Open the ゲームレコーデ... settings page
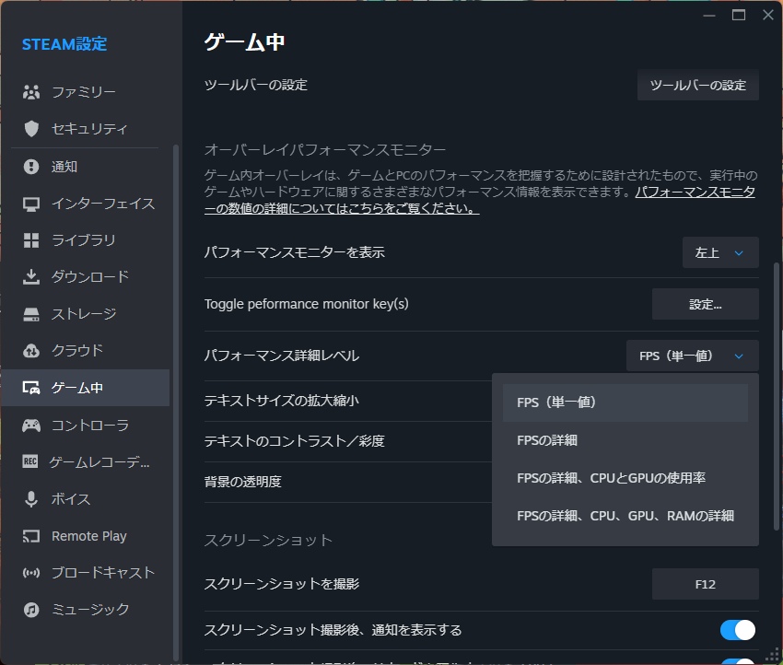Image resolution: width=783 pixels, height=665 pixels. click(86, 461)
